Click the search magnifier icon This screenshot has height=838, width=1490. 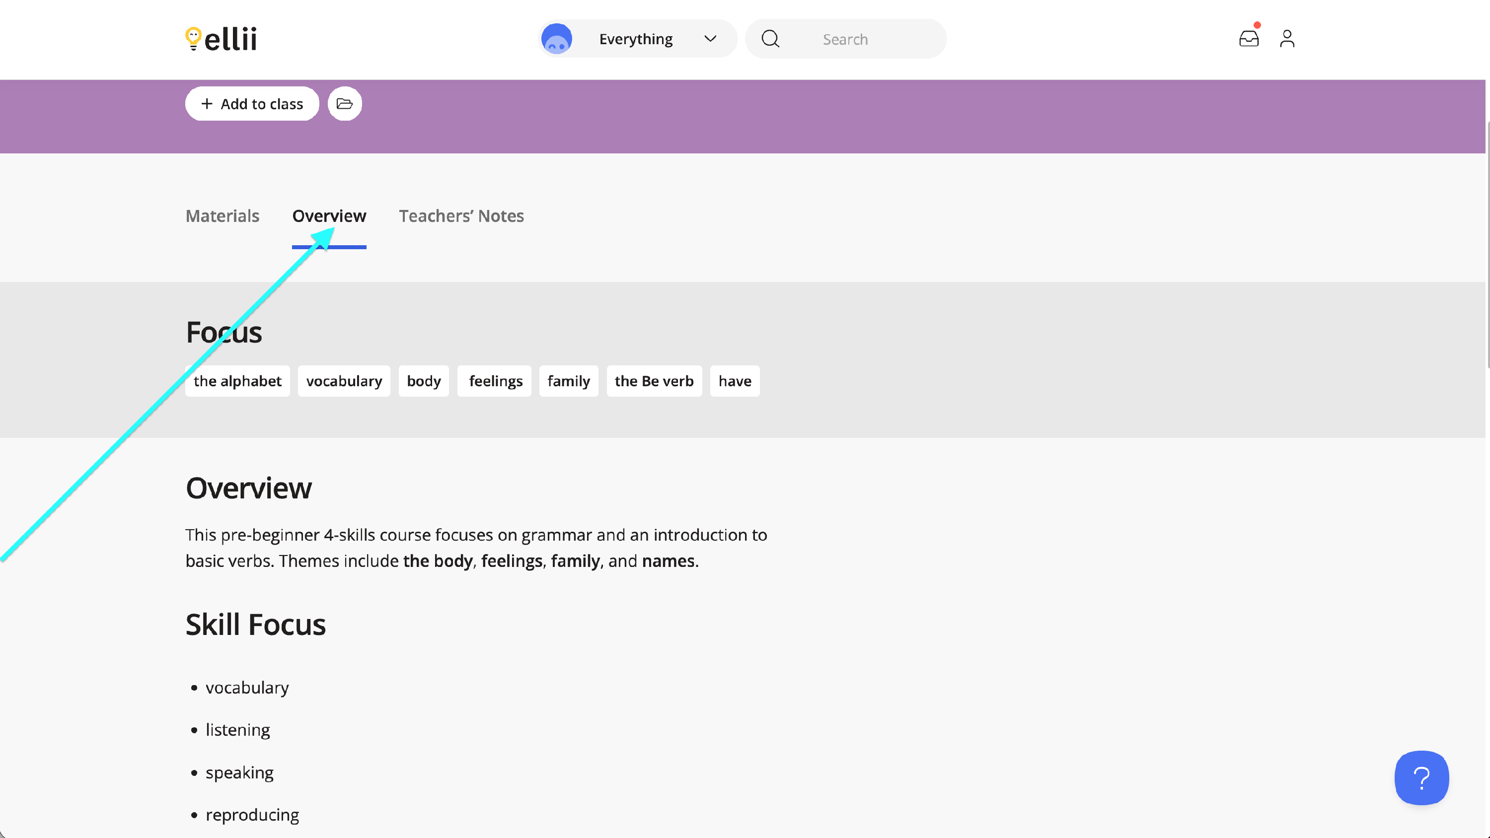click(770, 39)
